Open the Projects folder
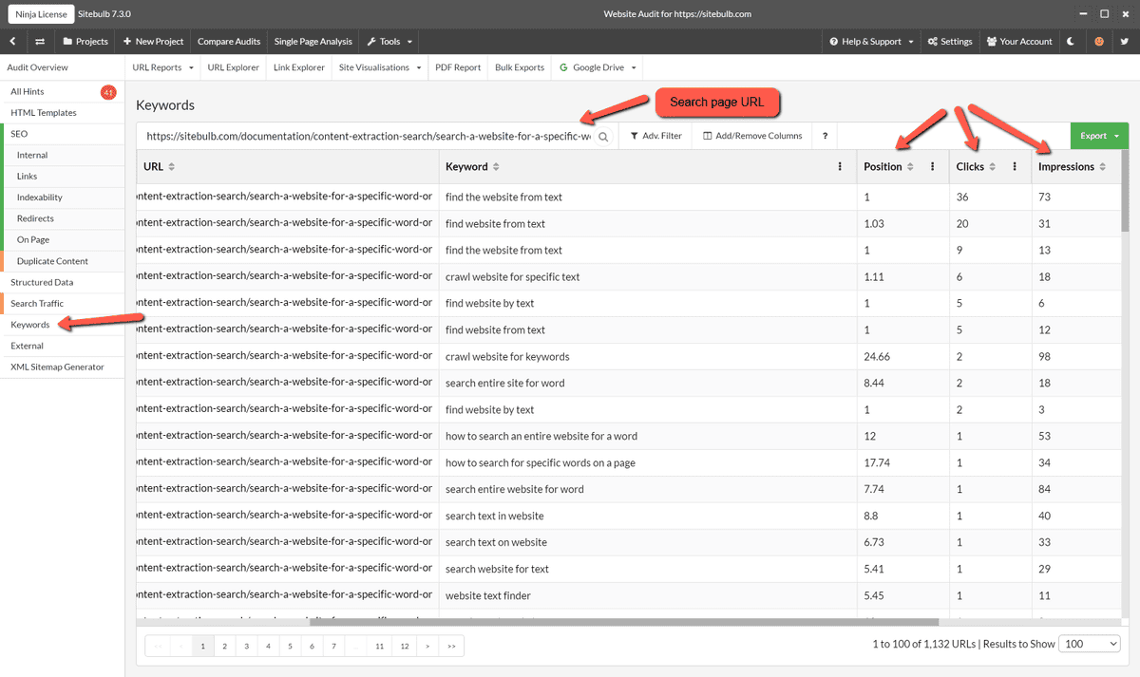 85,42
